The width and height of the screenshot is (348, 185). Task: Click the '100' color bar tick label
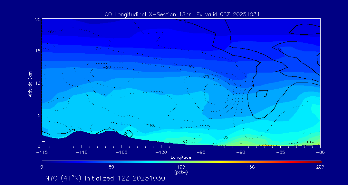[x=181, y=167]
